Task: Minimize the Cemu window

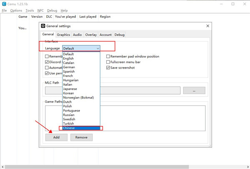Action: [x=221, y=4]
